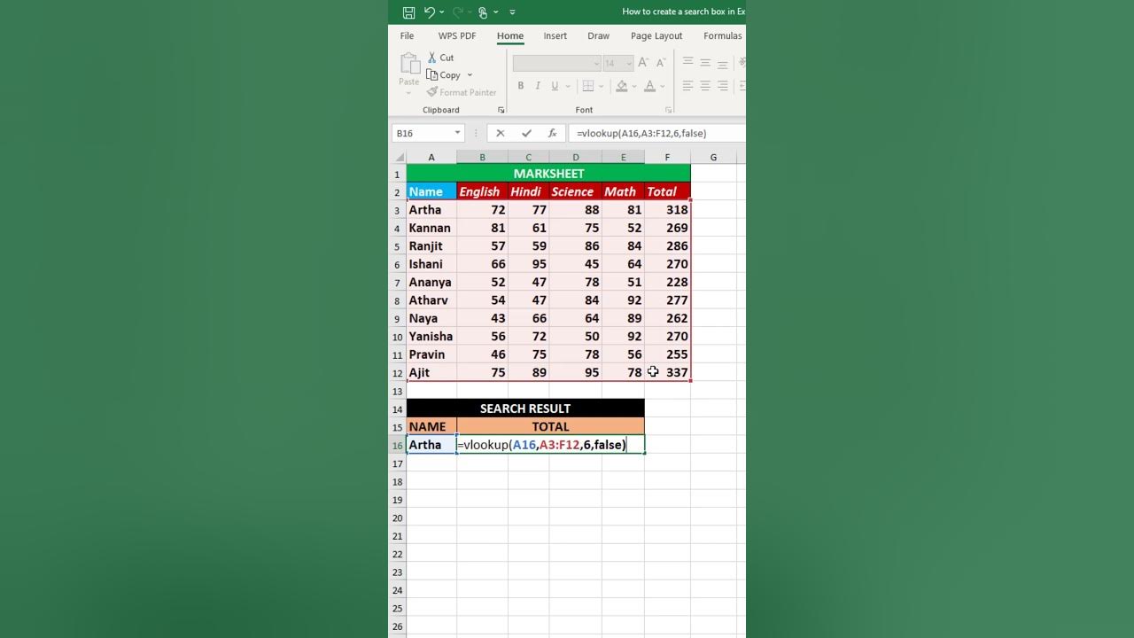Open Clipboard pane dialog launcher
1134x638 pixels.
[x=501, y=110]
